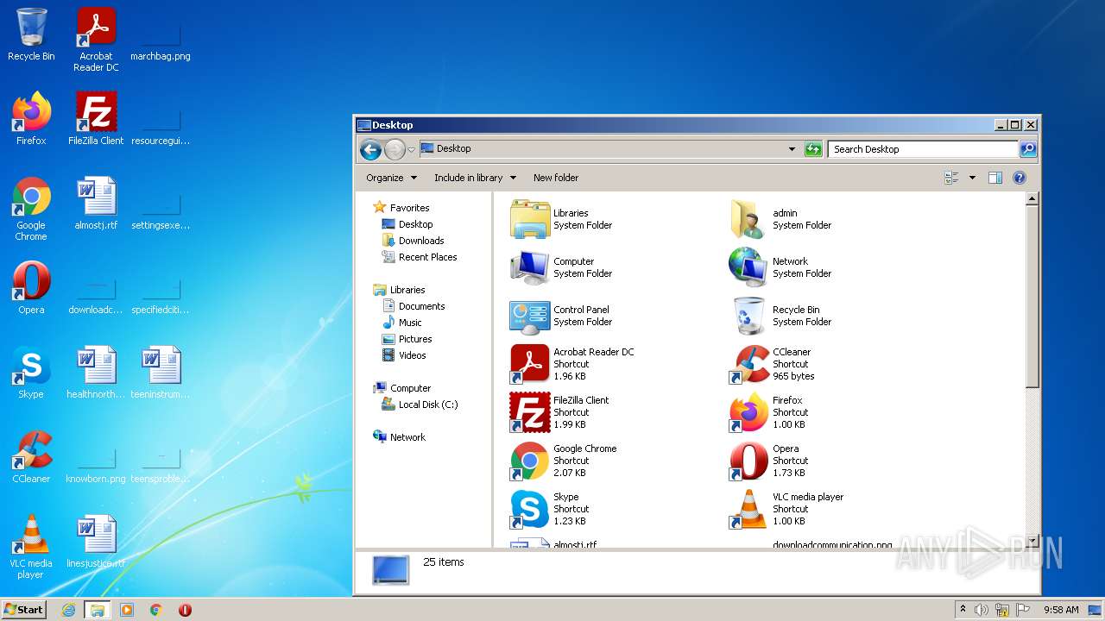Image resolution: width=1105 pixels, height=621 pixels.
Task: Open Internet Explorer from the taskbar
Action: point(68,610)
